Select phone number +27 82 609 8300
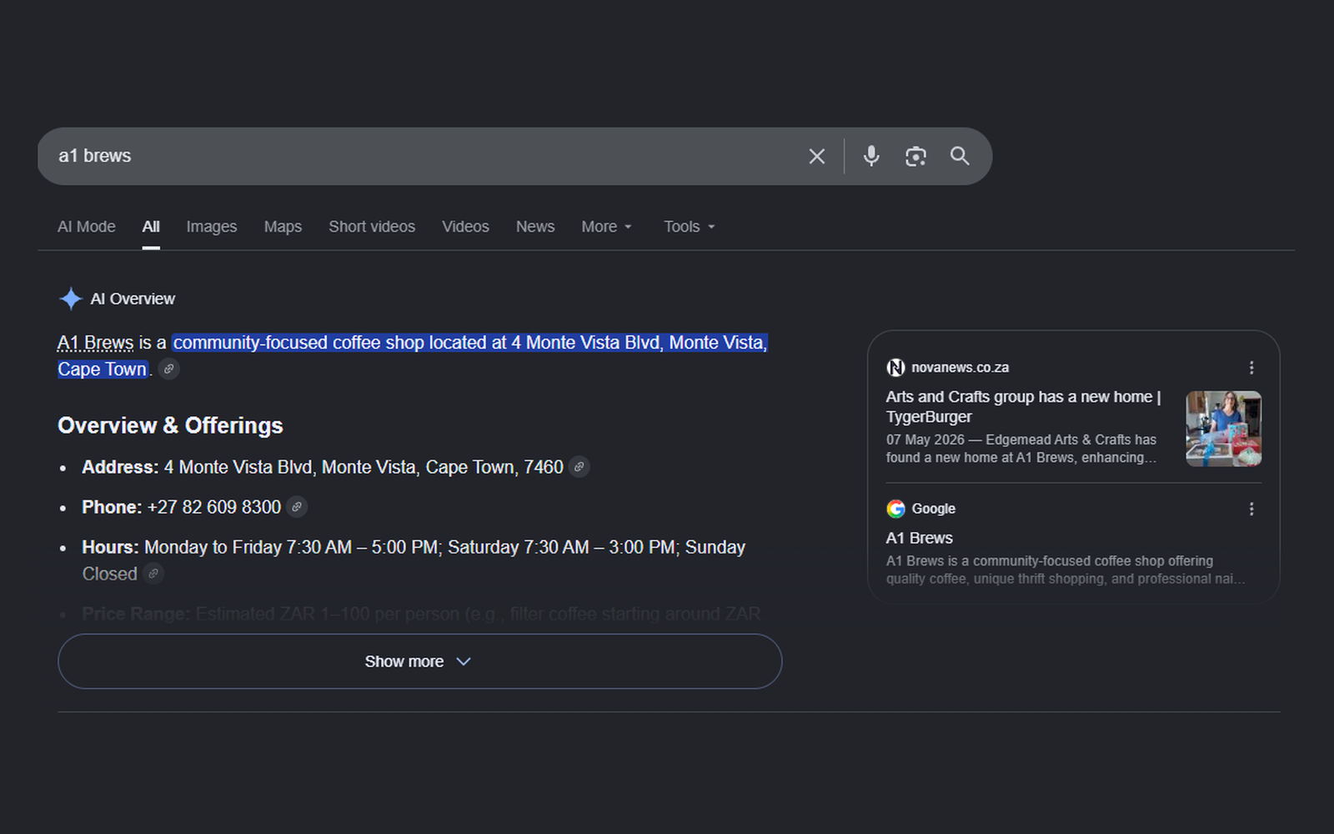 pos(214,507)
